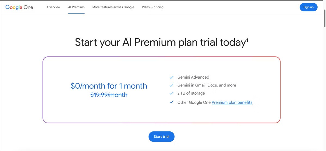Open the Overview tab
This screenshot has width=326, height=151.
54,7
